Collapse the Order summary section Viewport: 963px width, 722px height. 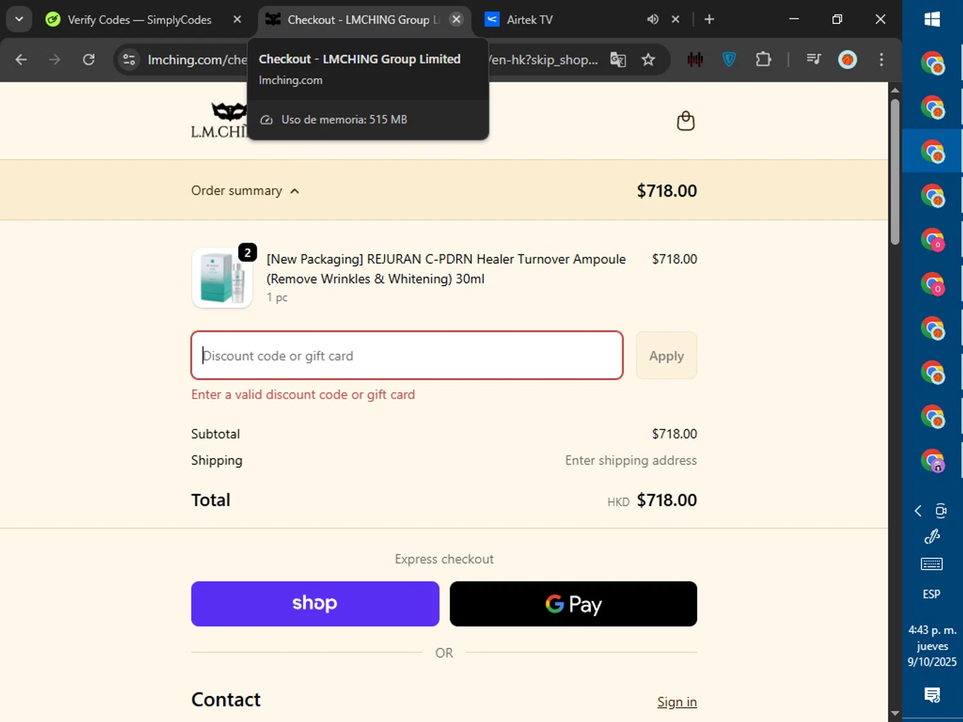(245, 191)
